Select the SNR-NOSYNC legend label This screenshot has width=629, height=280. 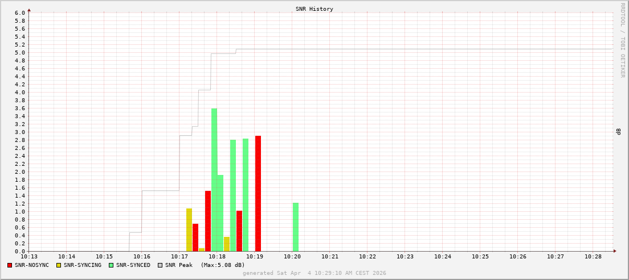pyautogui.click(x=32, y=265)
